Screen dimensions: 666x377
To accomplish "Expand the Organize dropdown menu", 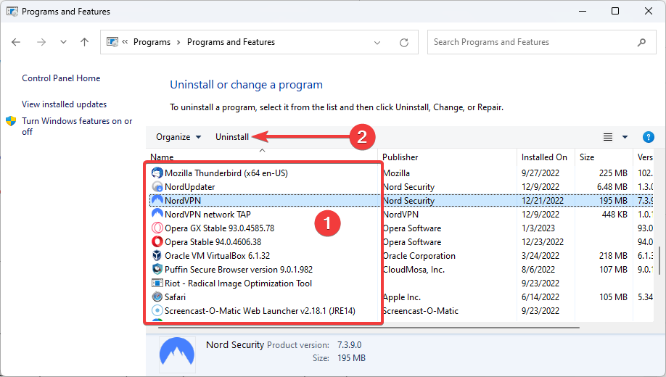I will pyautogui.click(x=178, y=137).
